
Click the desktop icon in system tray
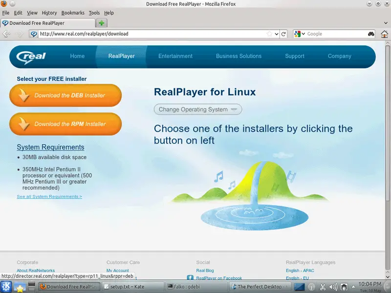point(299,287)
